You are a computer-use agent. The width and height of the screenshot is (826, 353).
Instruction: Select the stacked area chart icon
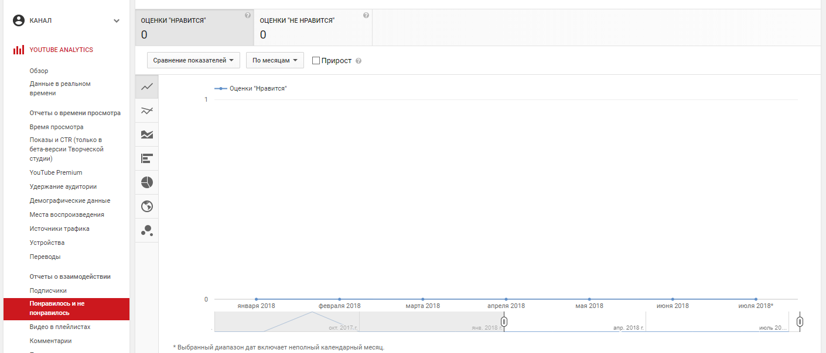click(146, 134)
